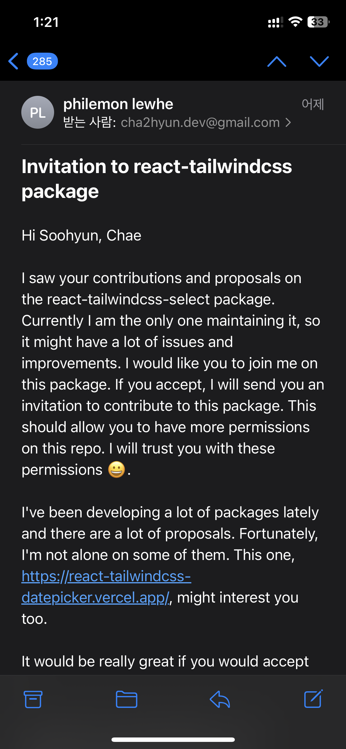Tap the battery indicator
The height and width of the screenshot is (749, 346).
(318, 22)
